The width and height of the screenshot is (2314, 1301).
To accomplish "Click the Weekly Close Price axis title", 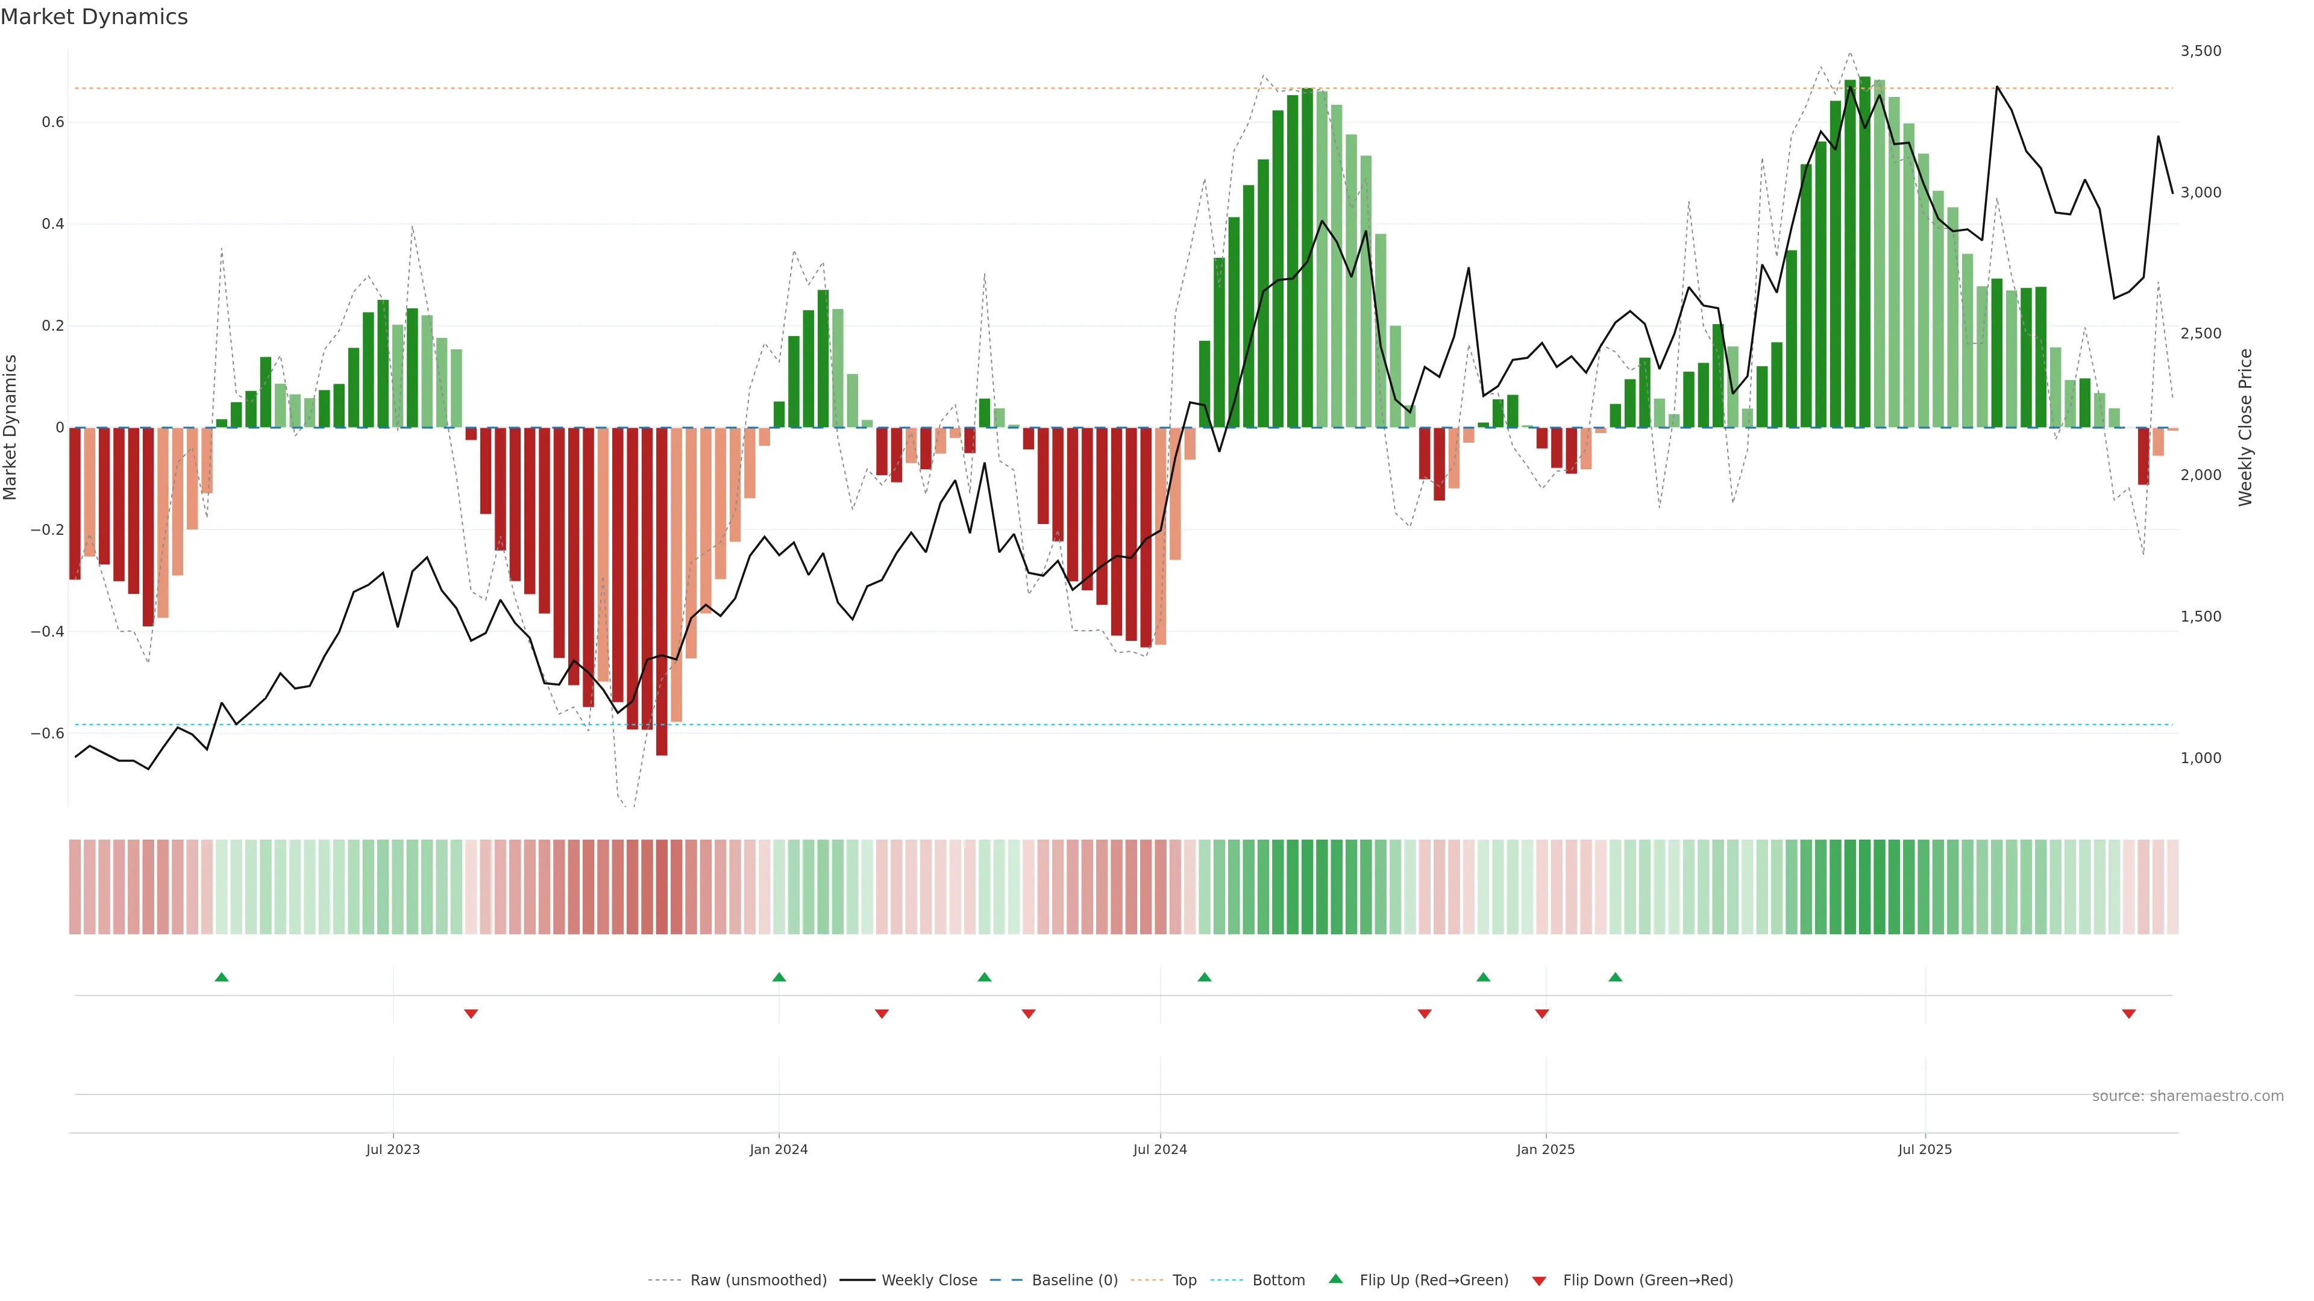I will tap(2245, 428).
